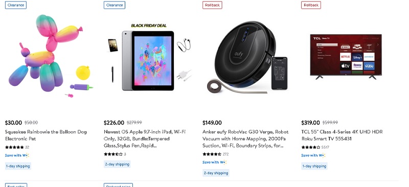Open the Squeakee balloon dog product image
409x187 pixels.
[50, 56]
